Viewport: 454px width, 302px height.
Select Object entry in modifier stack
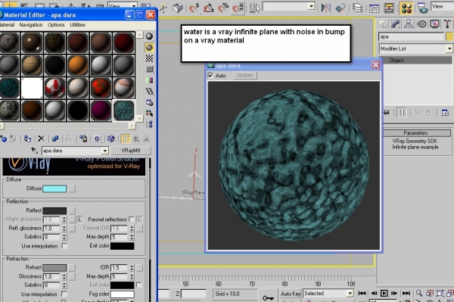417,61
